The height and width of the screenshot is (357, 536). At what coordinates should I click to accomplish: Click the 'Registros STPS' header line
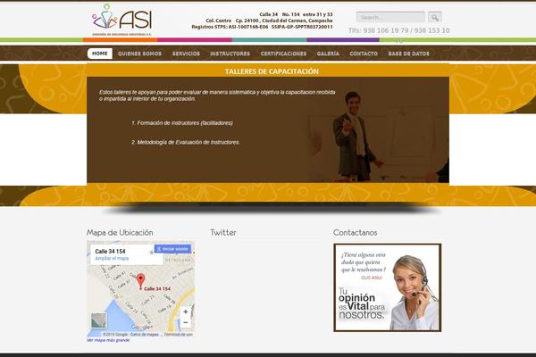click(x=262, y=27)
